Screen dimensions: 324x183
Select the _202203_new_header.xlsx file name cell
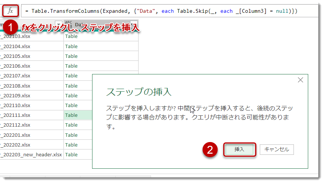click(32, 154)
